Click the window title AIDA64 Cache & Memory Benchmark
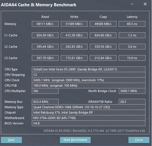This screenshot has width=152, height=146. tap(39, 5)
